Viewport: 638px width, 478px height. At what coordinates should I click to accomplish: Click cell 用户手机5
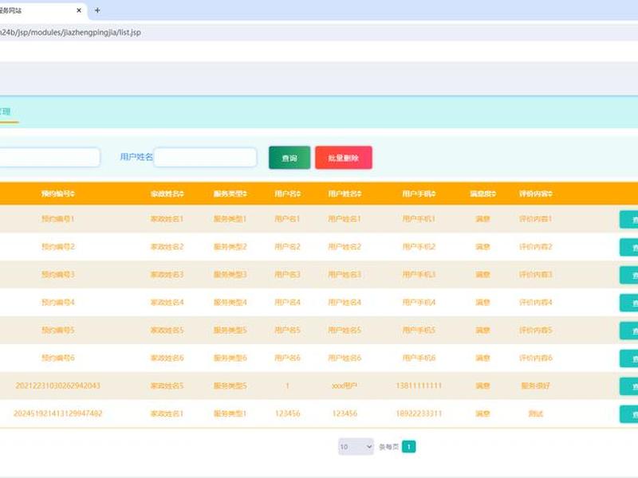click(419, 330)
